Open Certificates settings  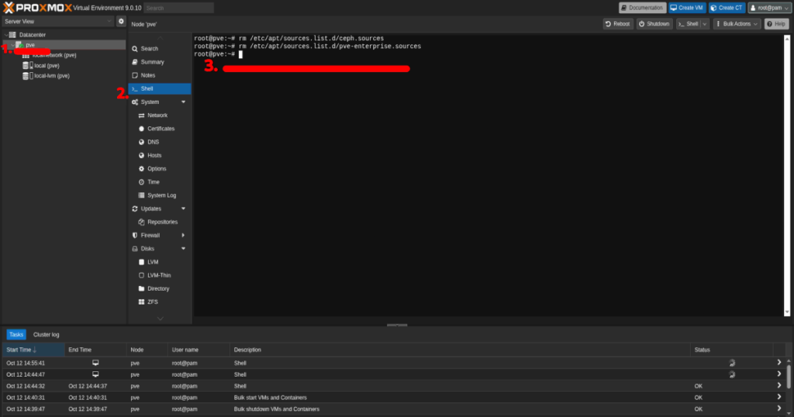coord(161,129)
